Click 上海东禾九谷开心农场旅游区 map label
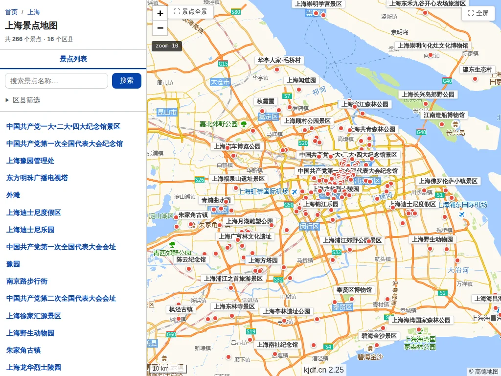The image size is (501, 376). (427, 3)
